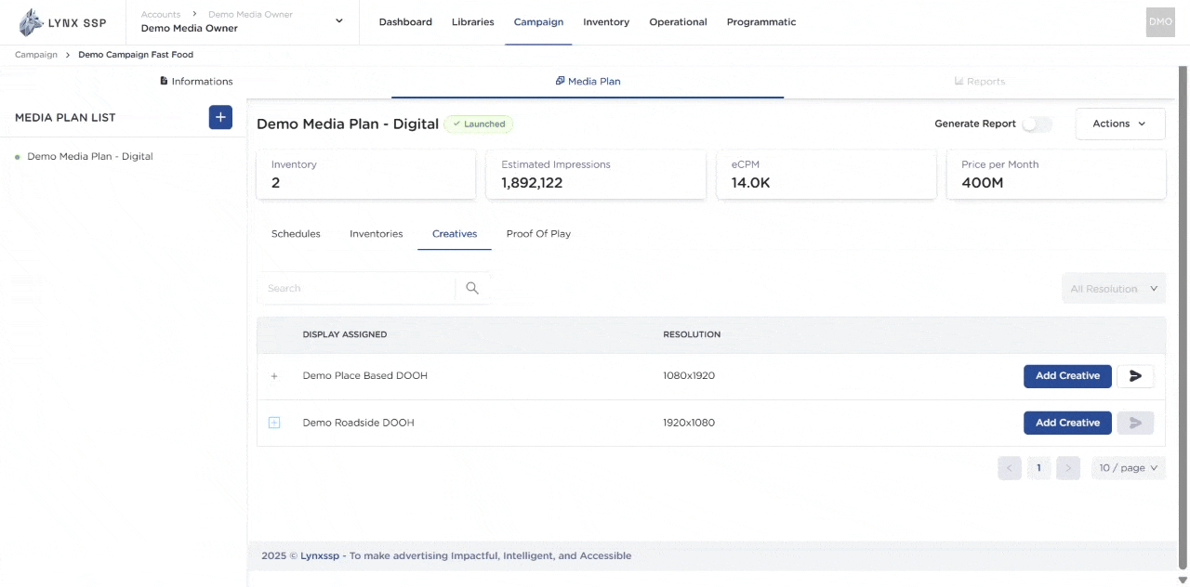This screenshot has height=587, width=1190.
Task: Open the Dashboard menu
Action: pos(405,22)
